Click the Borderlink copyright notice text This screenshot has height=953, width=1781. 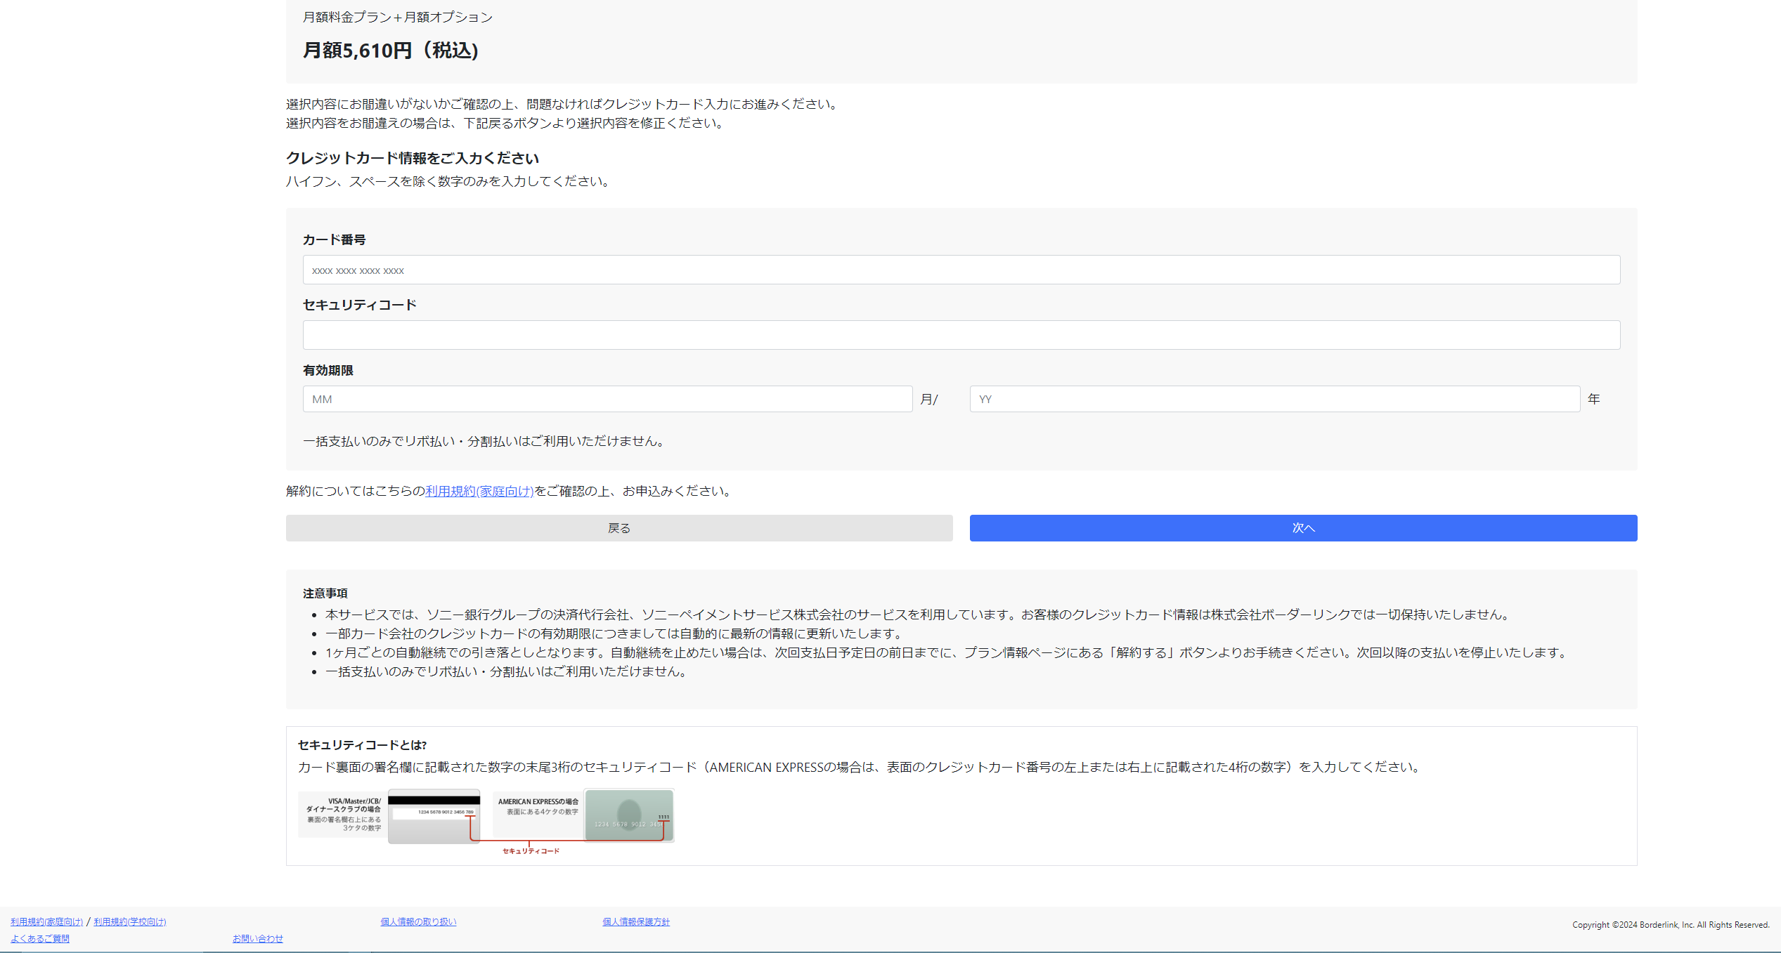pyautogui.click(x=1670, y=925)
